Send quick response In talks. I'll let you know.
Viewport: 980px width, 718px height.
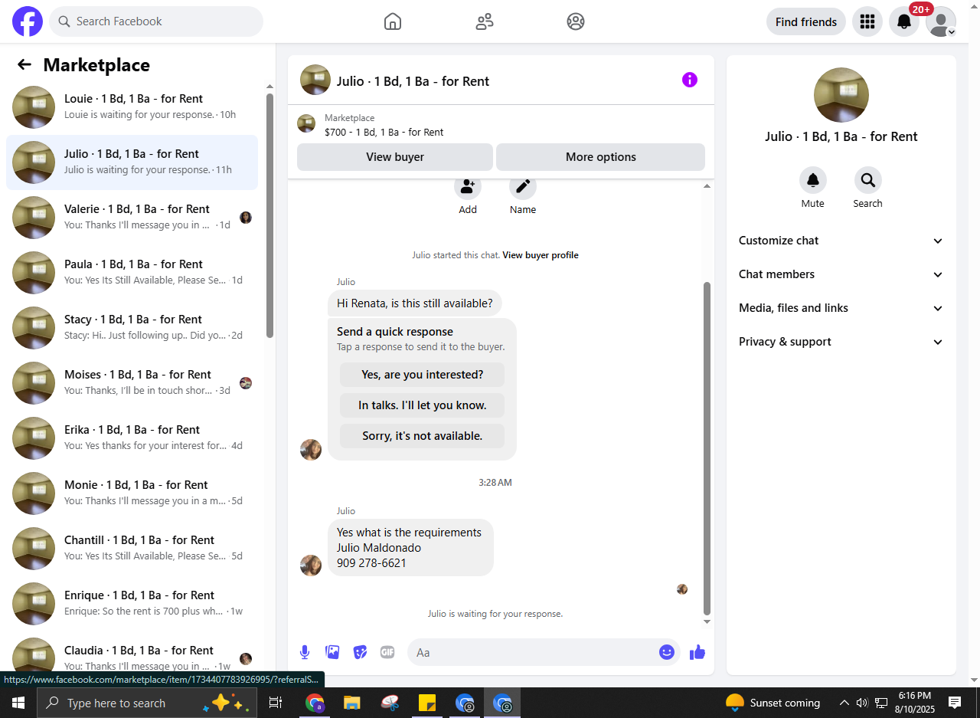coord(423,405)
